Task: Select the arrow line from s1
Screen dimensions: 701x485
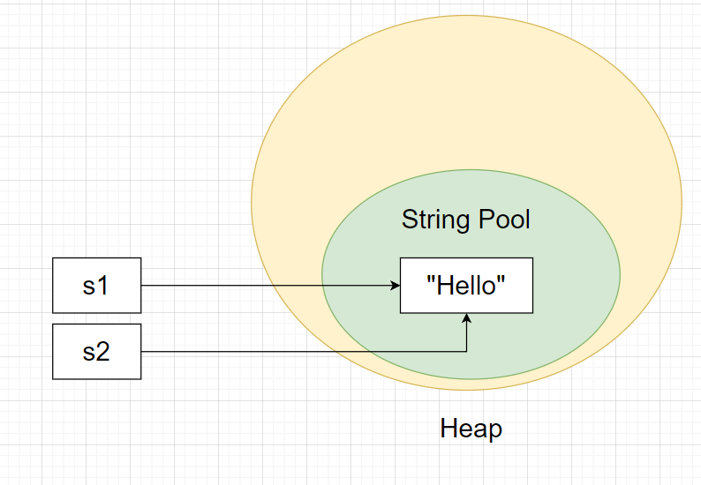Action: point(265,286)
